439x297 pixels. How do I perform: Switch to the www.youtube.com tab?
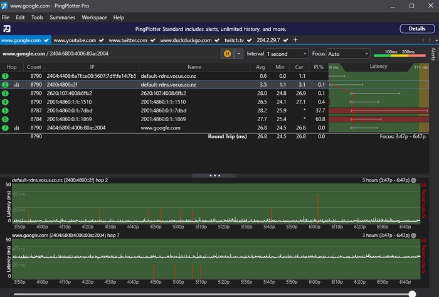[x=73, y=40]
